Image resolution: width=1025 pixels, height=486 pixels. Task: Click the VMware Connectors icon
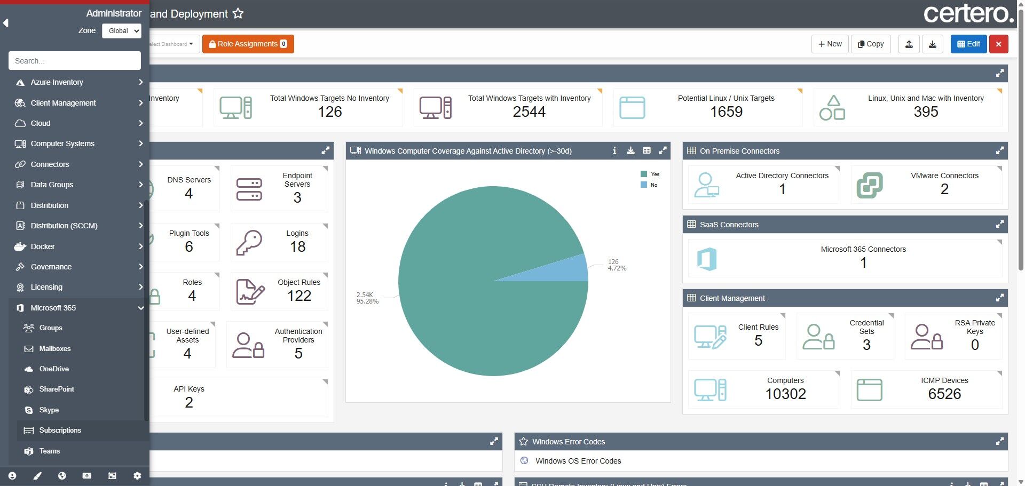(x=870, y=185)
